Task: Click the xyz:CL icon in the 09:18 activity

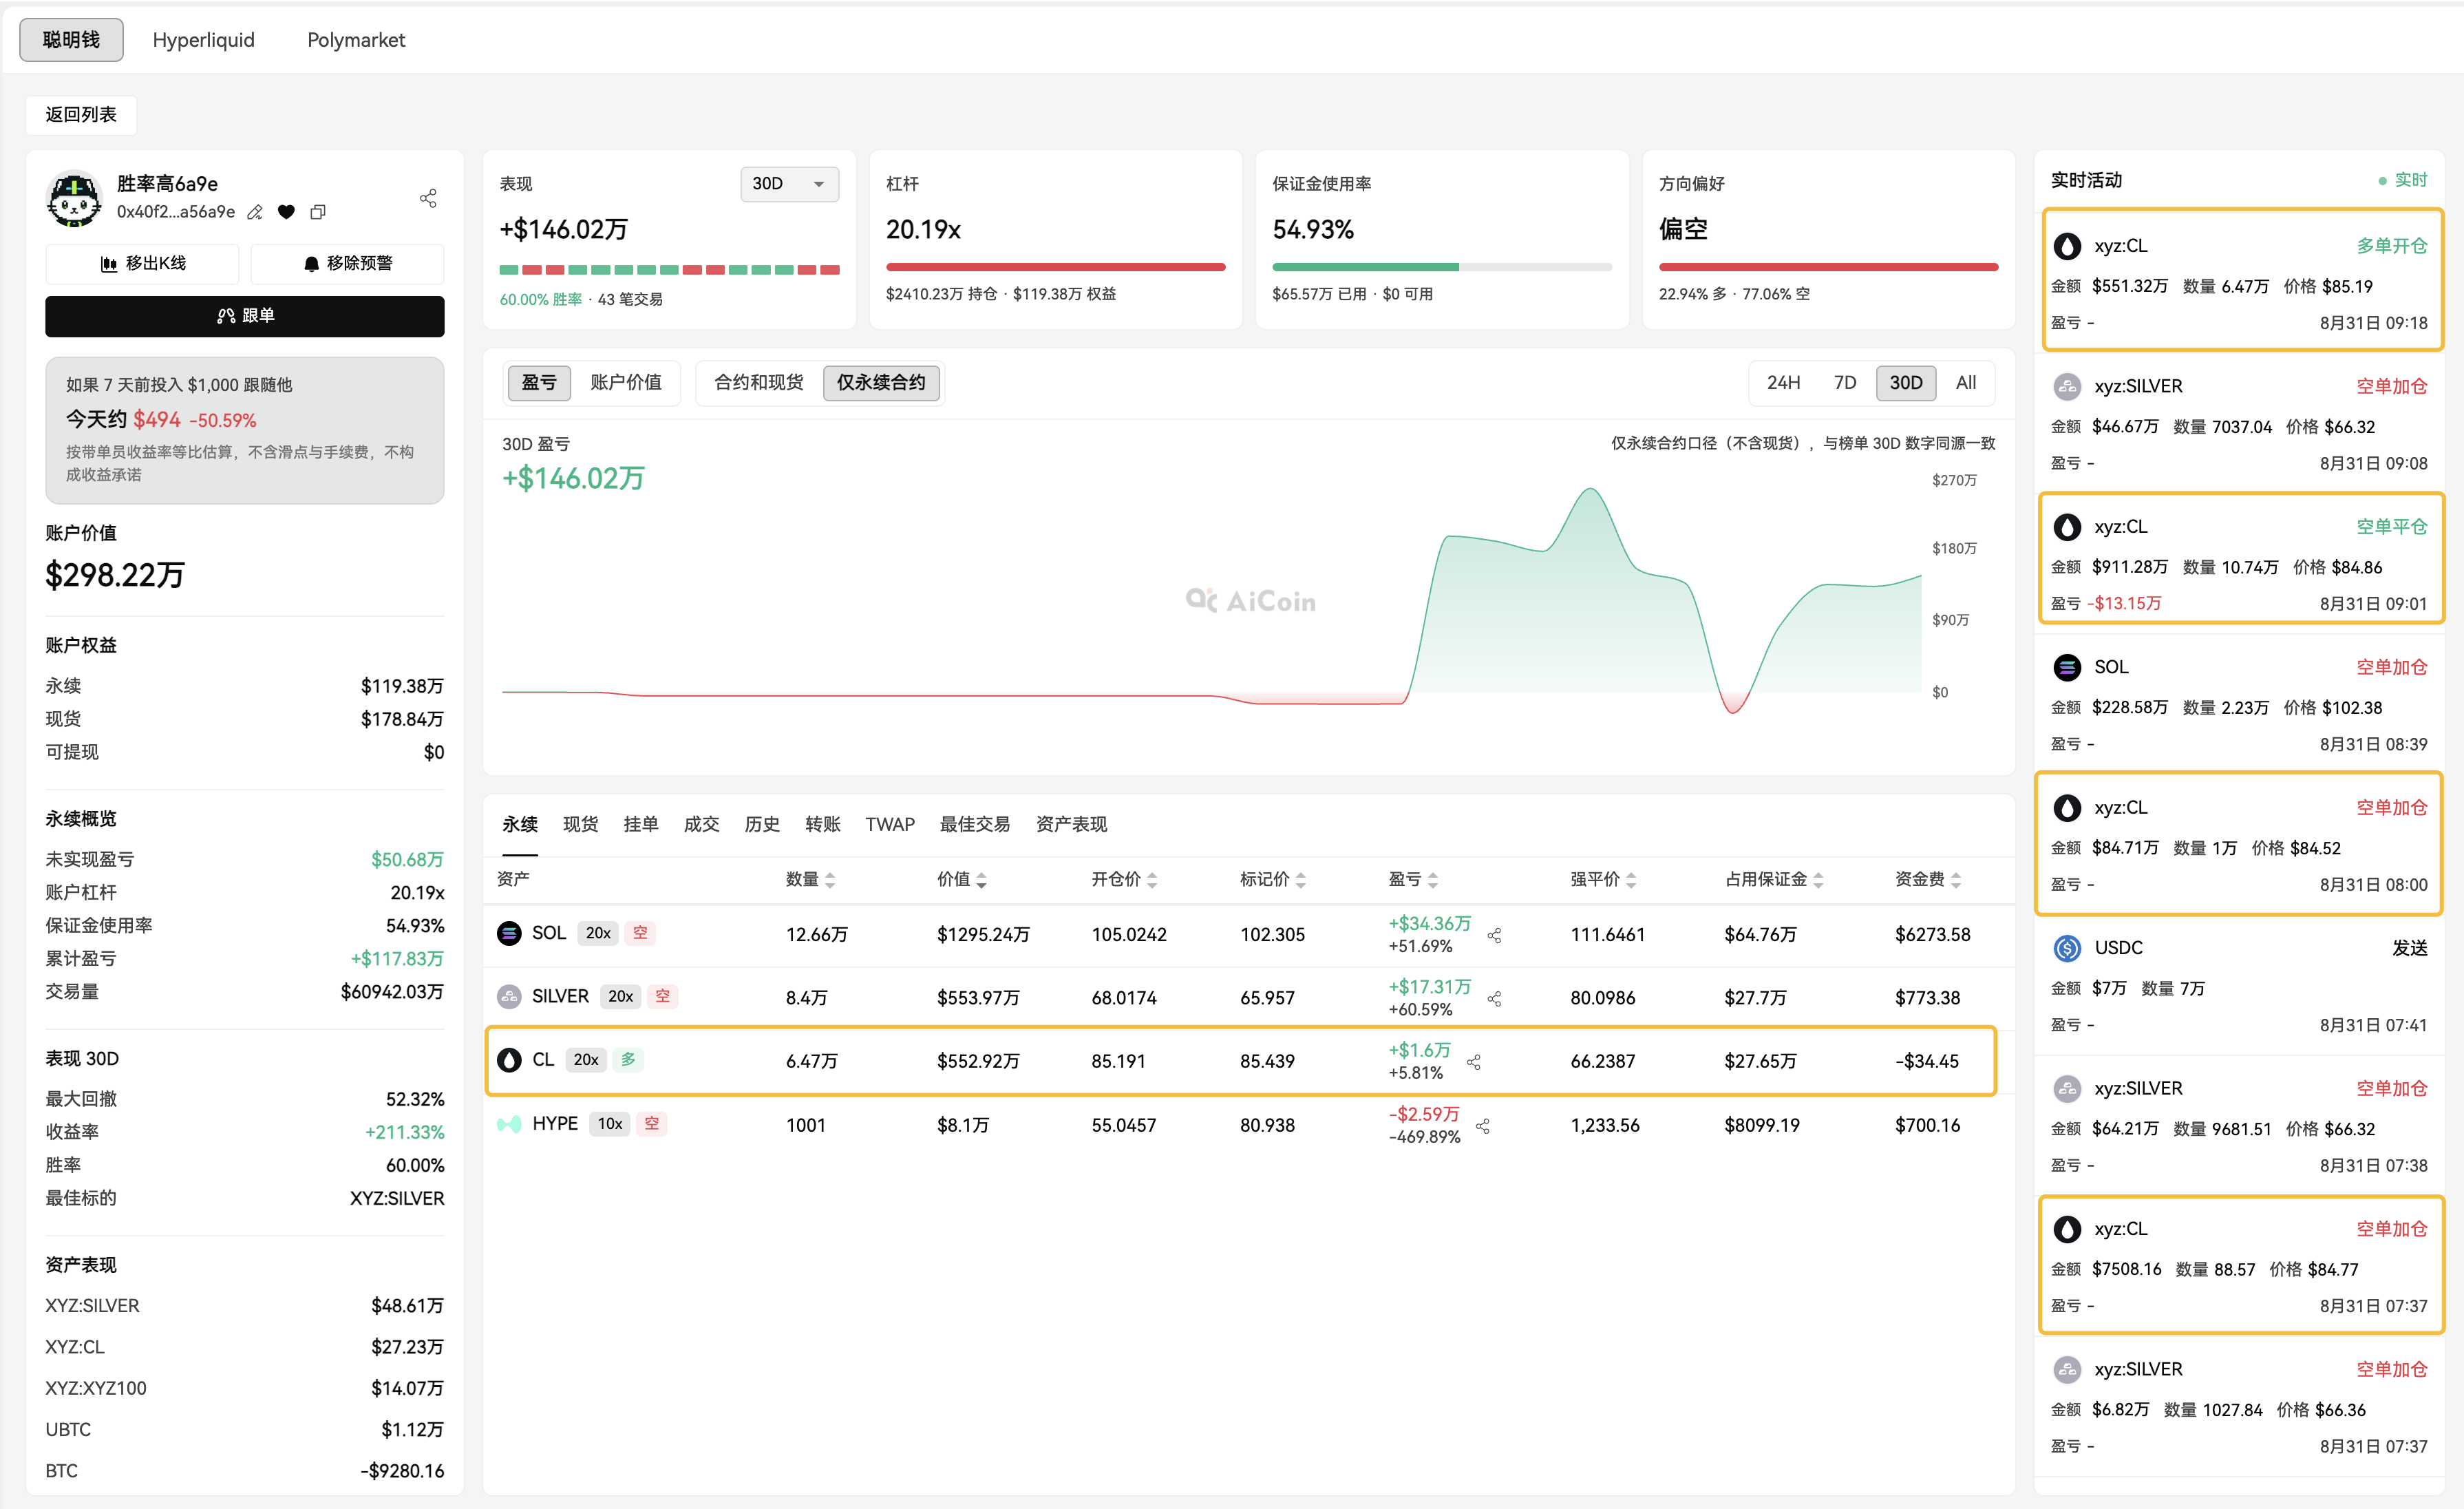Action: click(2067, 246)
